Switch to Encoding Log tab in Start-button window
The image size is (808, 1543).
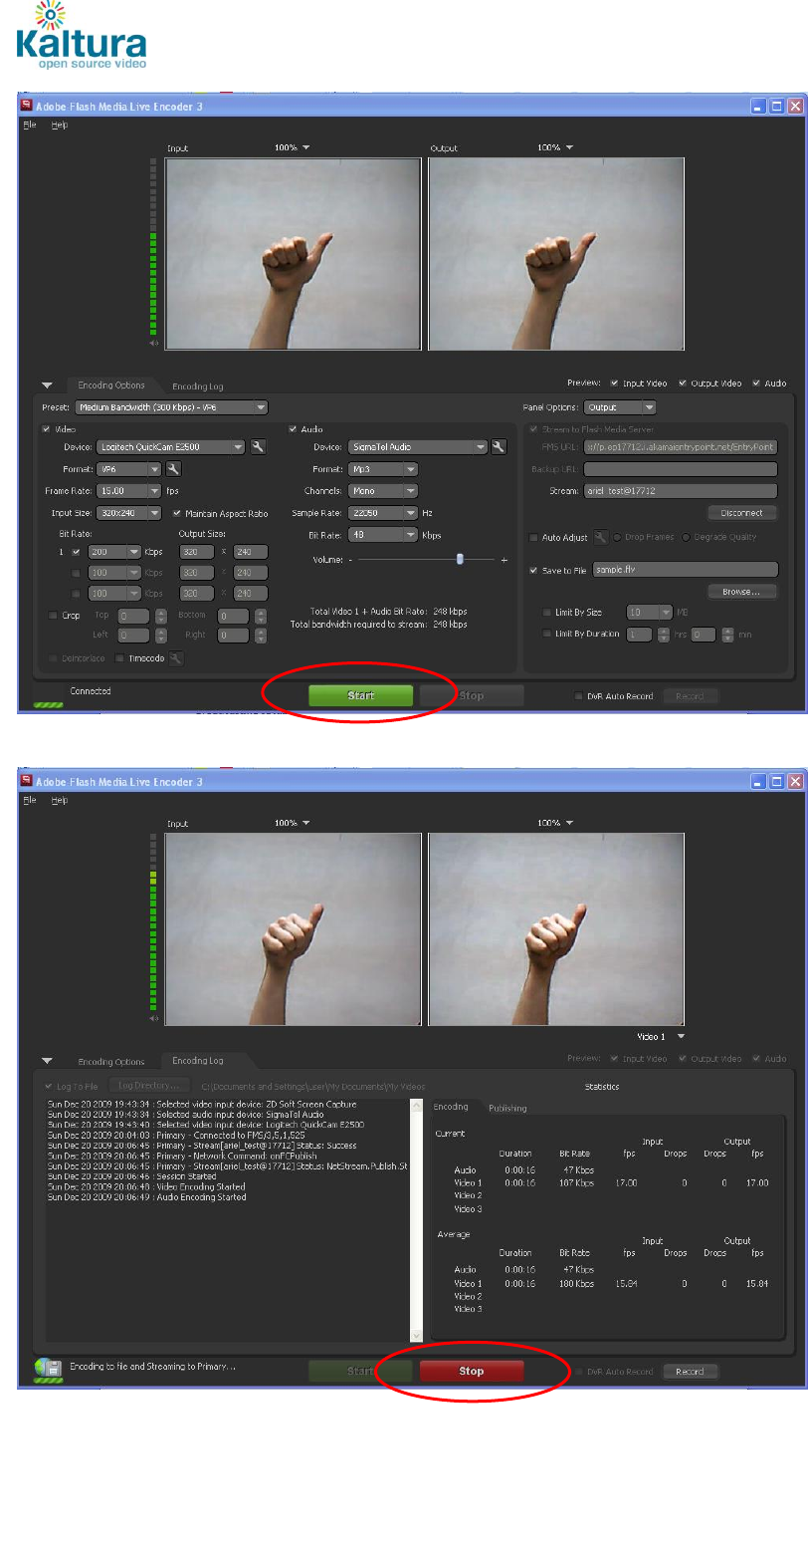click(x=197, y=386)
